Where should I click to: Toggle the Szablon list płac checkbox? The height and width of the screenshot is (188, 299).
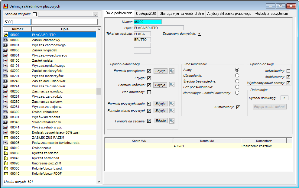click(x=35, y=14)
